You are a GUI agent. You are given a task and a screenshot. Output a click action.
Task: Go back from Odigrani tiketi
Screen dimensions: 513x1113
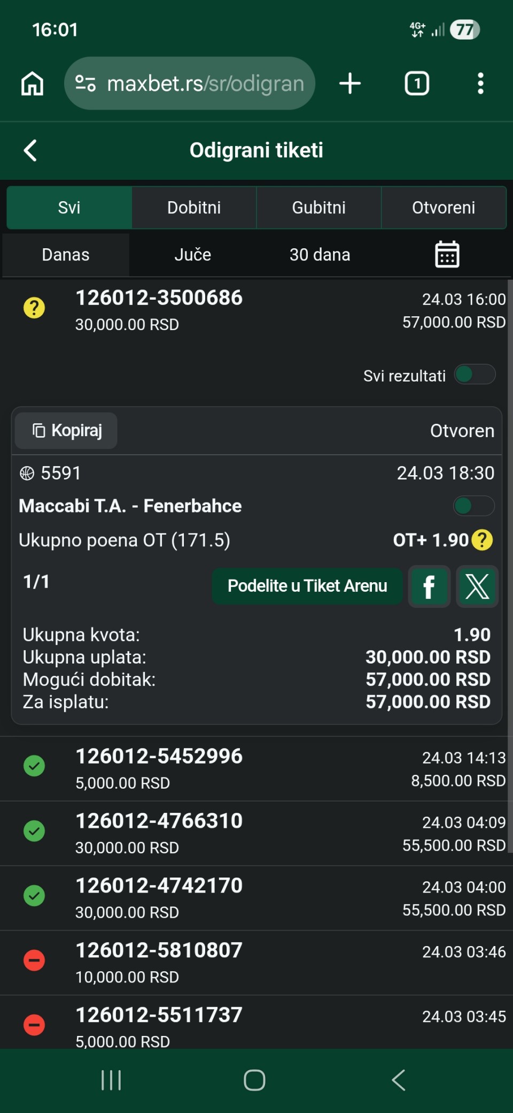pyautogui.click(x=31, y=150)
